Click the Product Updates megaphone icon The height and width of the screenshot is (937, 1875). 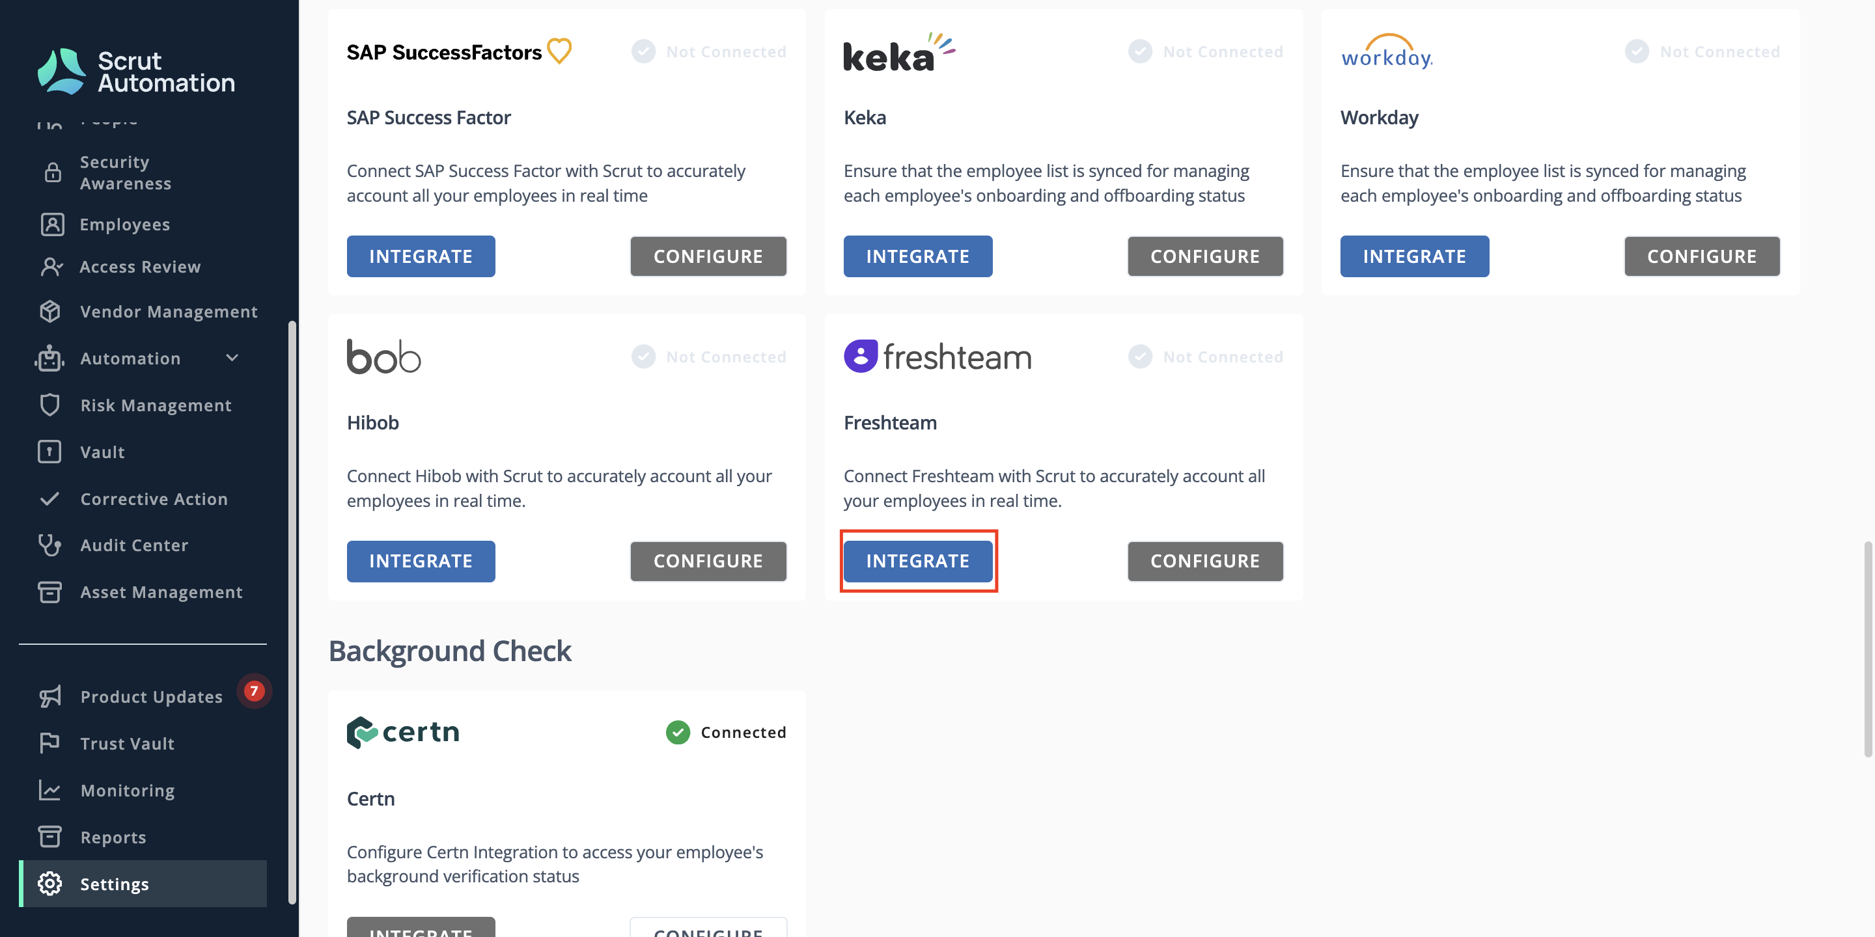49,696
